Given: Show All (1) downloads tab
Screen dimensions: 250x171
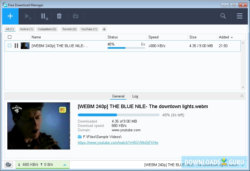Looking at the screenshot, I should [x=10, y=29].
